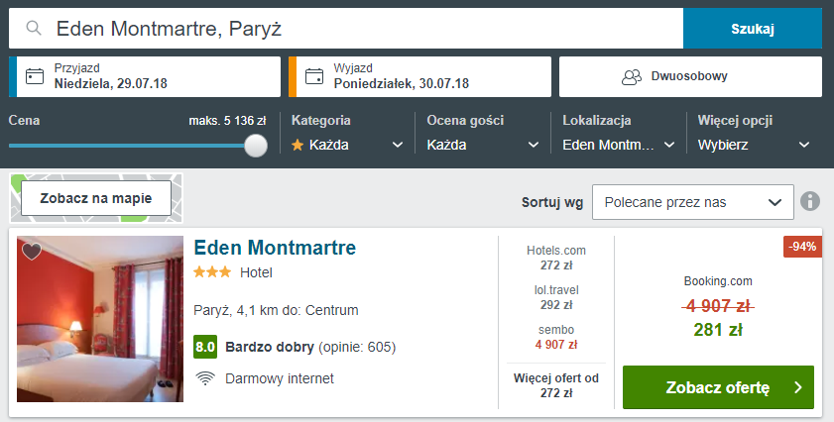The height and width of the screenshot is (422, 834).
Task: Click the price slider handle
Action: (x=256, y=145)
